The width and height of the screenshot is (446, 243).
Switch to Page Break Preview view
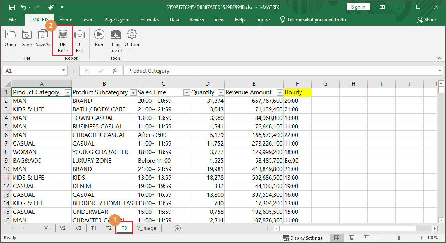pos(366,238)
